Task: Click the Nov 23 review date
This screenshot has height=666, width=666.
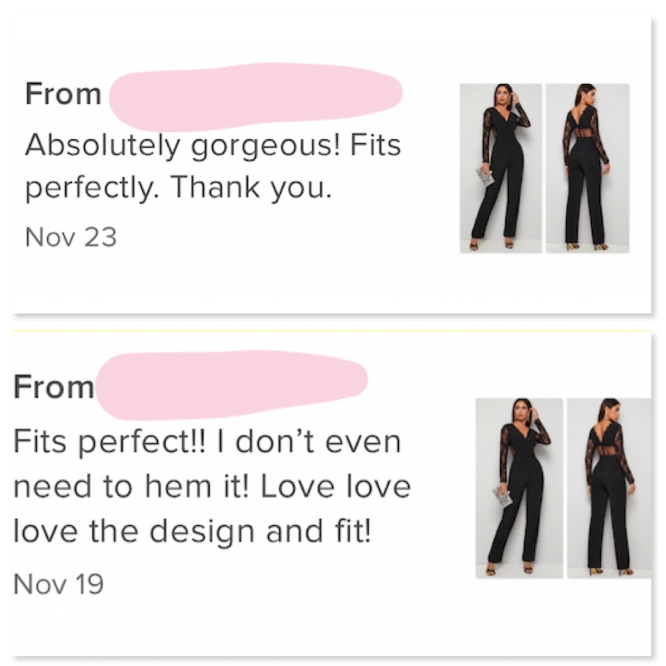Action: (71, 236)
